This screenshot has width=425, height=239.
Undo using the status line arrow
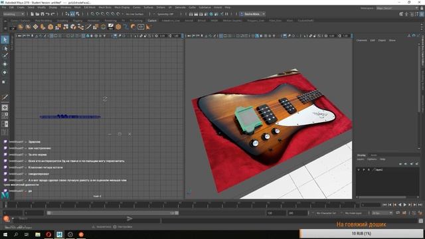(x=48, y=14)
